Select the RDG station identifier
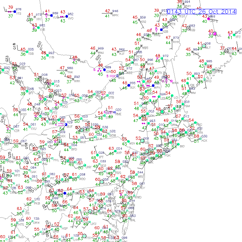 [x=118, y=173]
